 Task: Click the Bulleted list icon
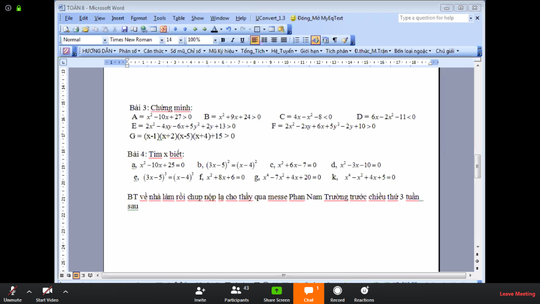click(305, 40)
